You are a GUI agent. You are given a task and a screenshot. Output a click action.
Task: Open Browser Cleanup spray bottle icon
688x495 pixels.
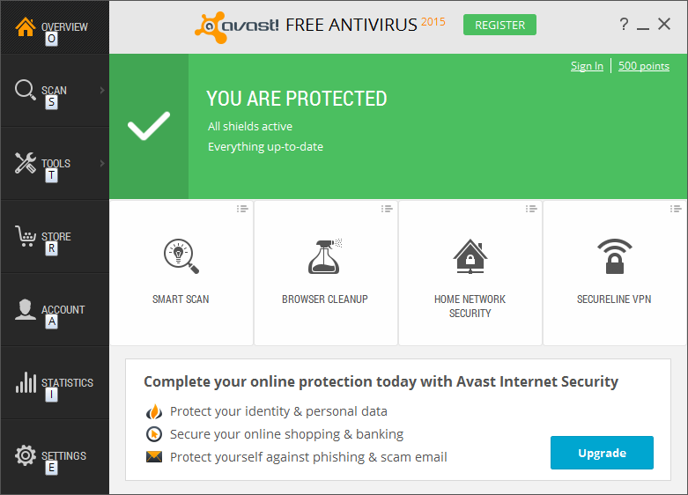(x=325, y=256)
